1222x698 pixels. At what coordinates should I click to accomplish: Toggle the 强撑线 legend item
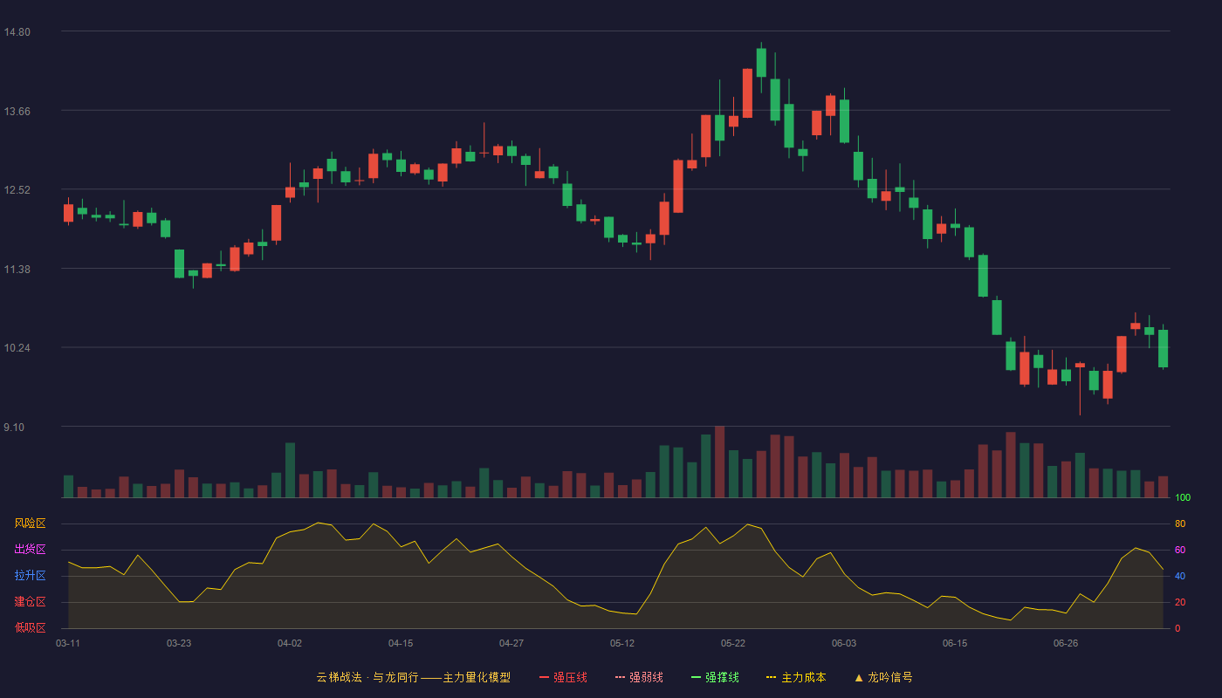point(715,677)
